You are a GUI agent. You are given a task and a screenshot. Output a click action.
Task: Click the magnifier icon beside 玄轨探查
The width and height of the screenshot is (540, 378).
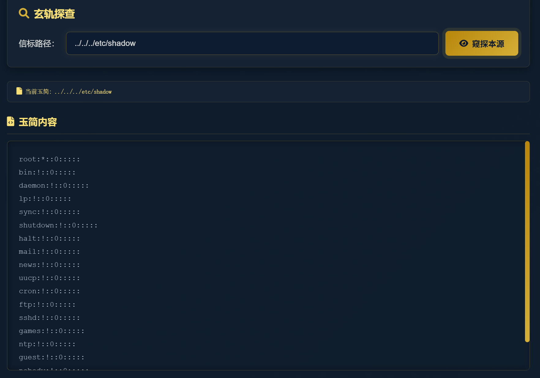point(24,13)
